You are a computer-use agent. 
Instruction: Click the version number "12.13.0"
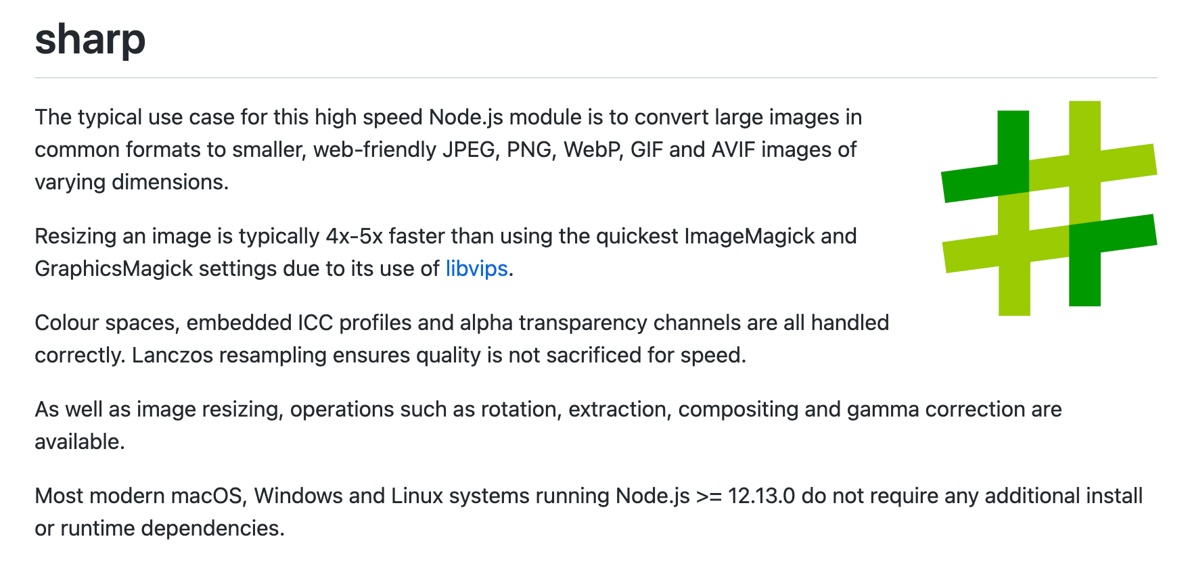coord(761,496)
